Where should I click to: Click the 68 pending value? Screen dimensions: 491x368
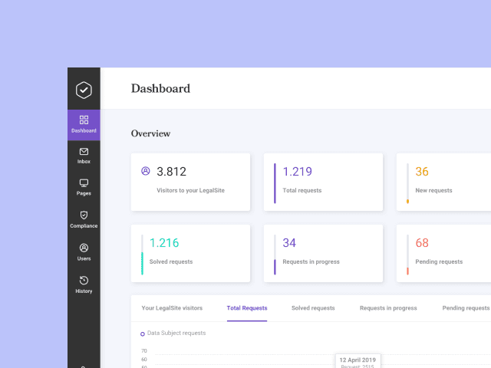pos(422,243)
